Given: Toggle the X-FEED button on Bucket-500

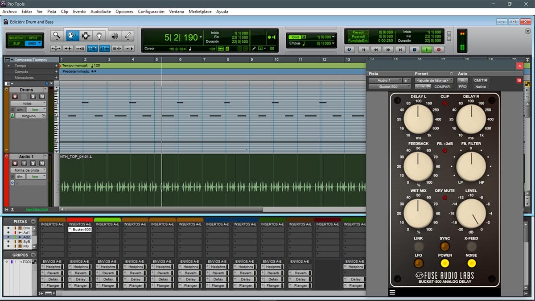Looking at the screenshot, I should (x=471, y=247).
